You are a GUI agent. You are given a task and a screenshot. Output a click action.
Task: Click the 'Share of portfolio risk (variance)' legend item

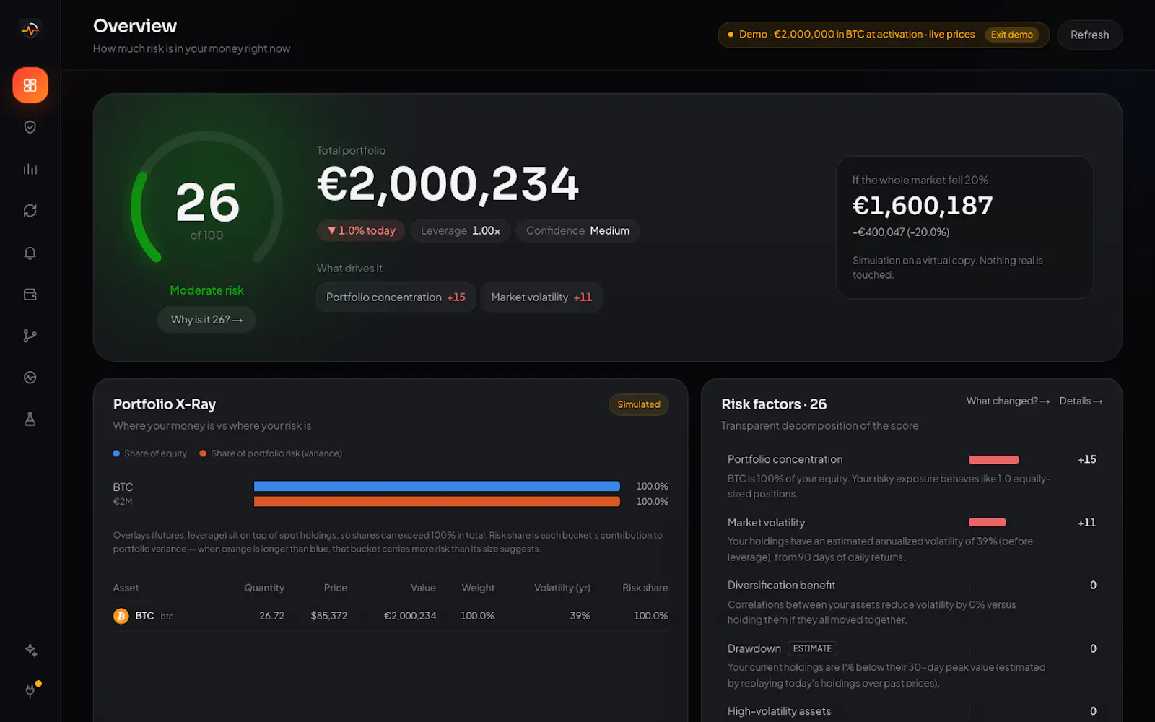click(x=271, y=453)
